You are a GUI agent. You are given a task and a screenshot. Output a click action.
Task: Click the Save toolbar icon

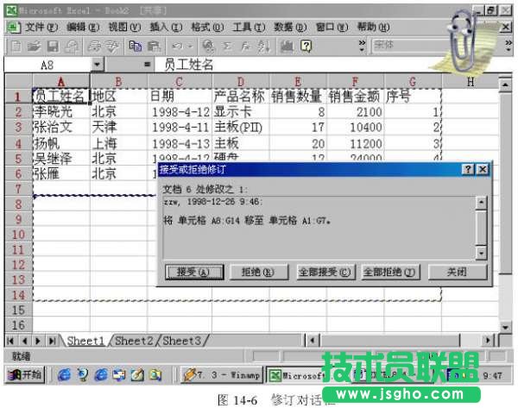tap(53, 47)
